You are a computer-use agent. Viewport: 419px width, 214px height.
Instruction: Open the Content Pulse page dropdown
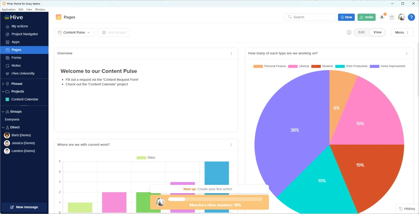[x=74, y=32]
